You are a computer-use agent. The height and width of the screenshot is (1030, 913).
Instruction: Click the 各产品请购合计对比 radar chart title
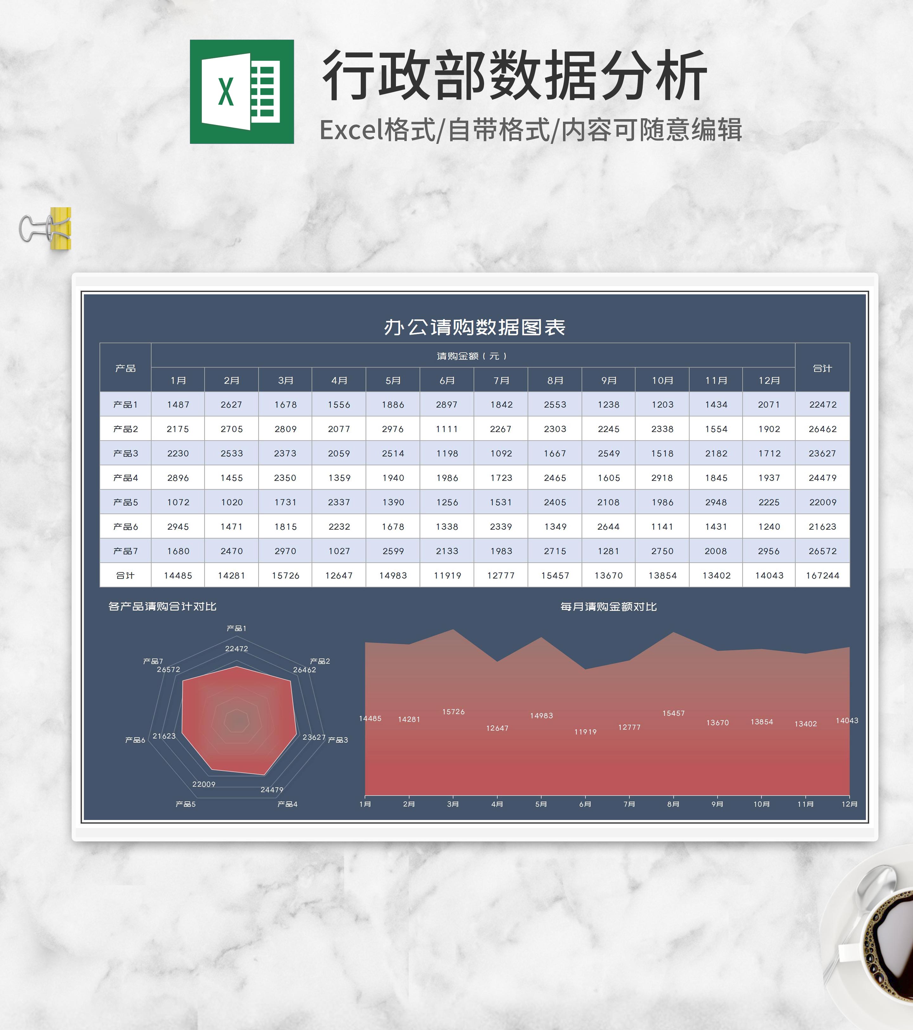(162, 606)
